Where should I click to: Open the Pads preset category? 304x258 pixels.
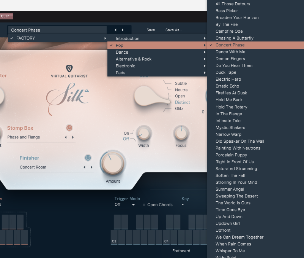[157, 73]
